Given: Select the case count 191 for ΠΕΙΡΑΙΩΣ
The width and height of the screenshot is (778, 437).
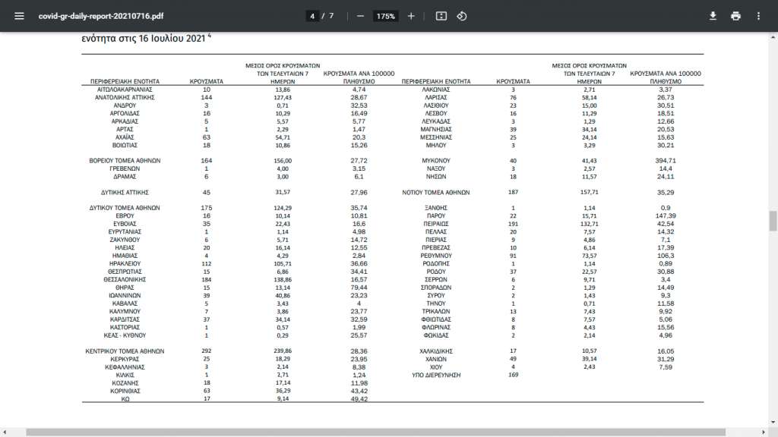Looking at the screenshot, I should click(x=513, y=224).
